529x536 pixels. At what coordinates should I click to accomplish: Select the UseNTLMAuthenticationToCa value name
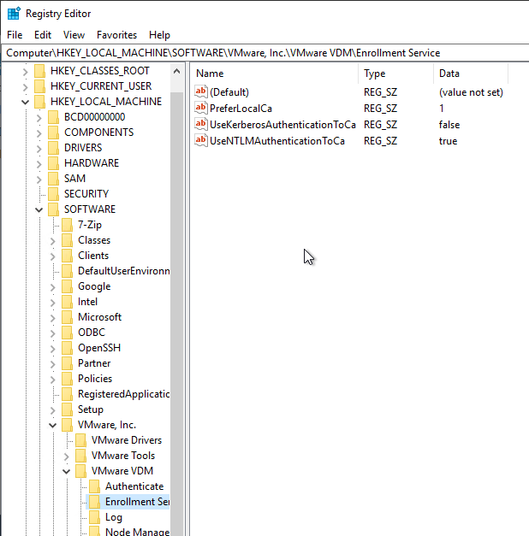(x=277, y=141)
